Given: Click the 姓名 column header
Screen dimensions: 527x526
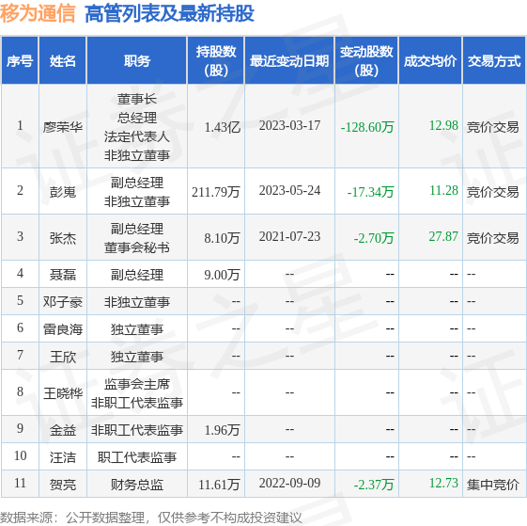Looking at the screenshot, I should coord(63,60).
